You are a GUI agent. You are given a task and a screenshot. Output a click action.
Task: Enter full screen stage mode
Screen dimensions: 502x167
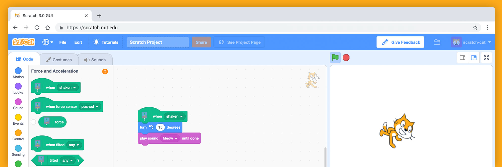(486, 58)
